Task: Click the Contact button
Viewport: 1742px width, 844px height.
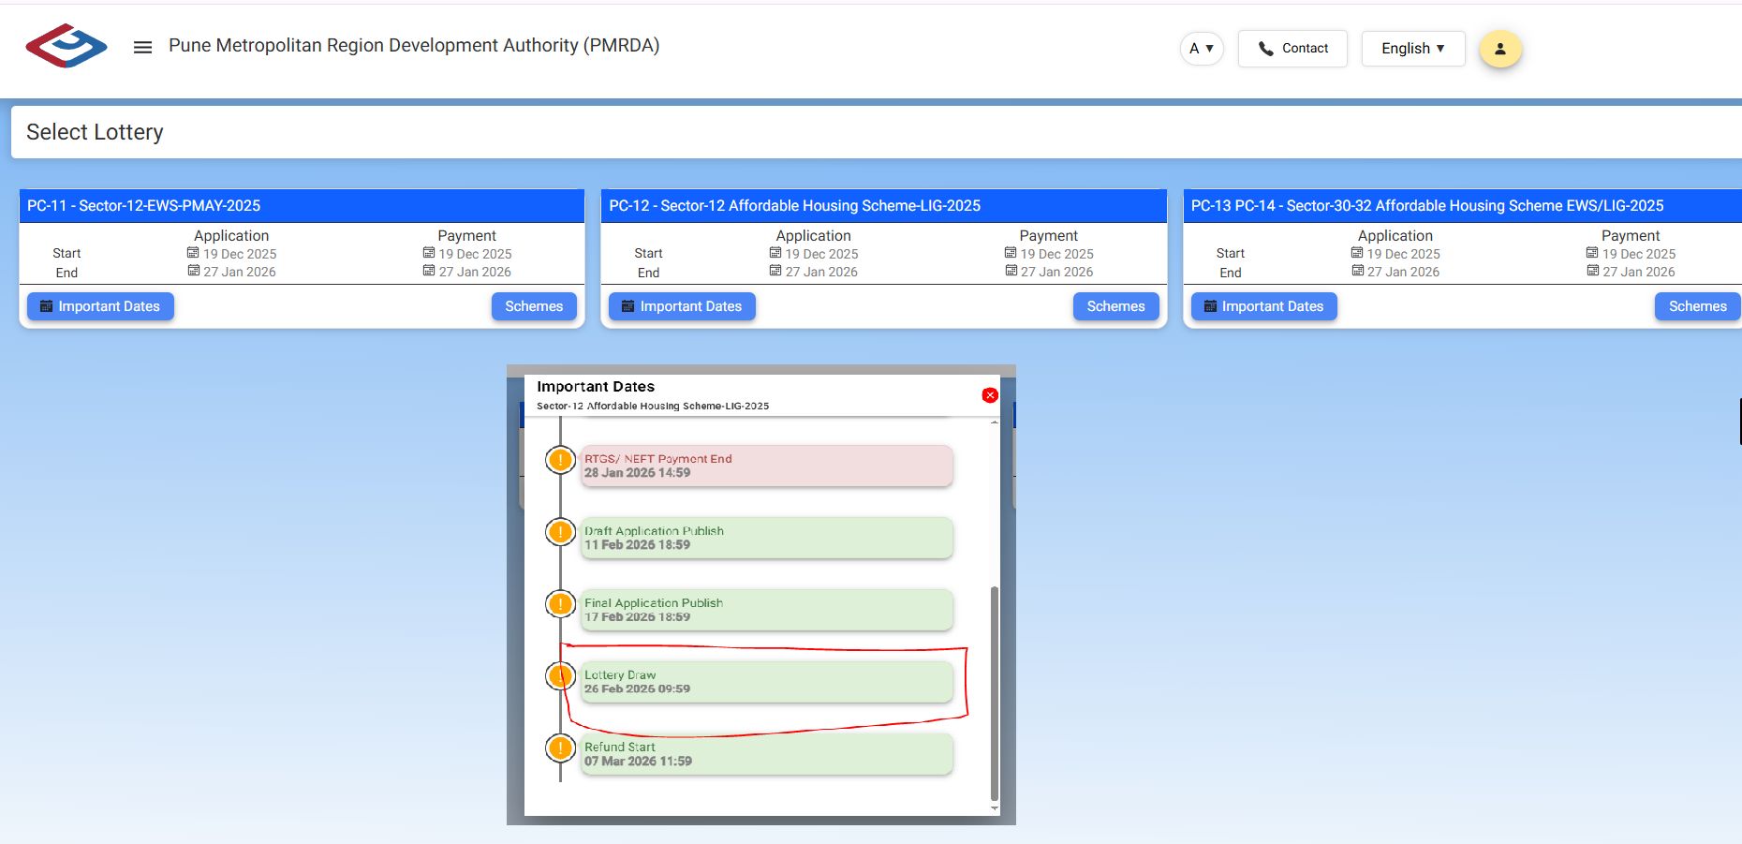Action: click(1292, 49)
